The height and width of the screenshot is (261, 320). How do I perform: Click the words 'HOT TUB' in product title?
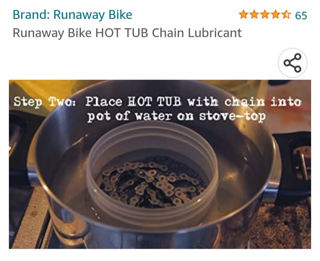(122, 33)
